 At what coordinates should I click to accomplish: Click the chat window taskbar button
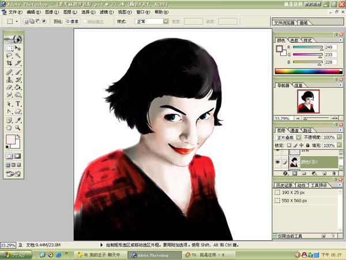coord(101,255)
